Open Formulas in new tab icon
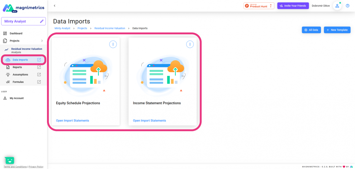 click(x=39, y=82)
